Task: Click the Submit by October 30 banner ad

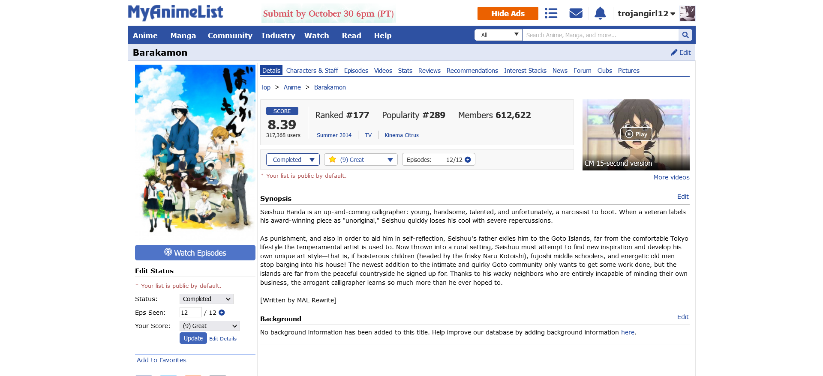Action: coord(328,14)
